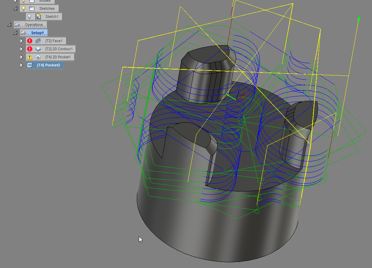372x268 pixels.
Task: Click the red error badge on 2D Contour1
Action: 30,49
